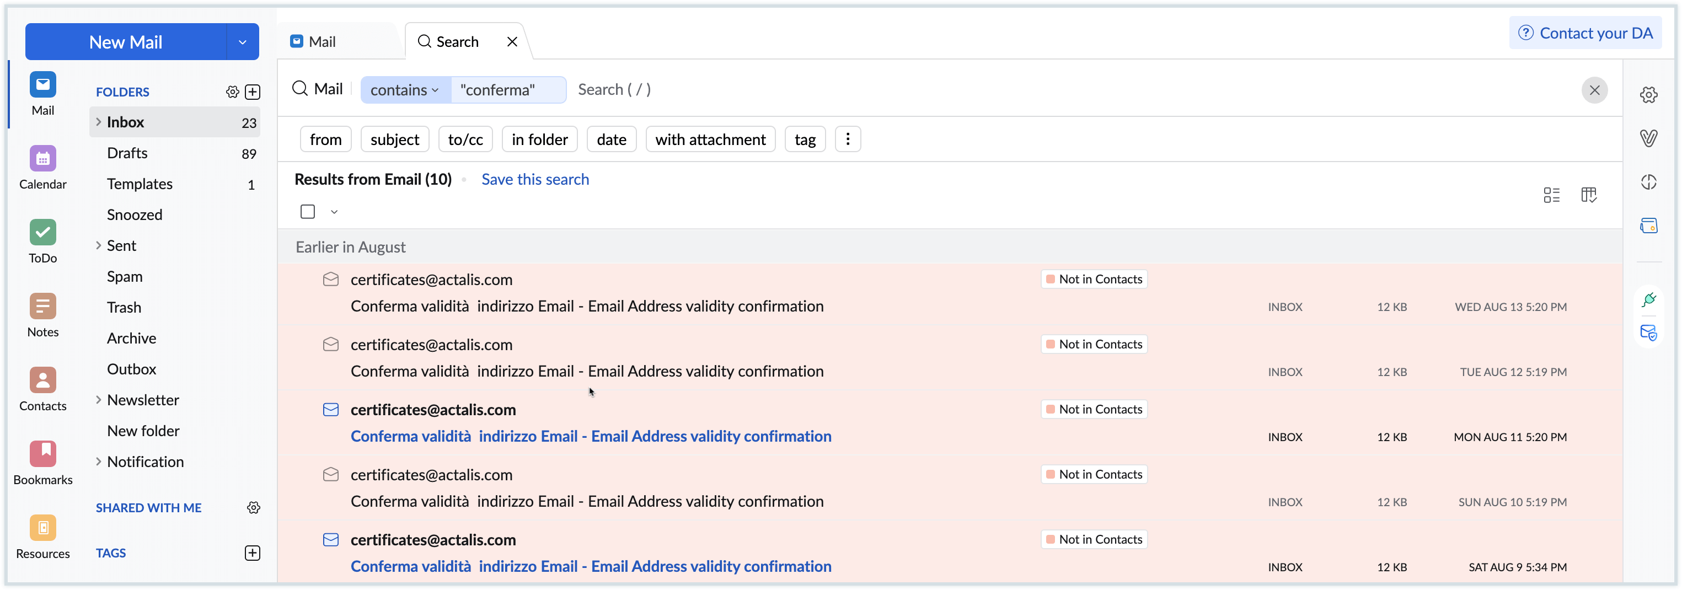Screen dimensions: 1682x590
Task: Toggle the select all results checkbox
Action: click(308, 211)
